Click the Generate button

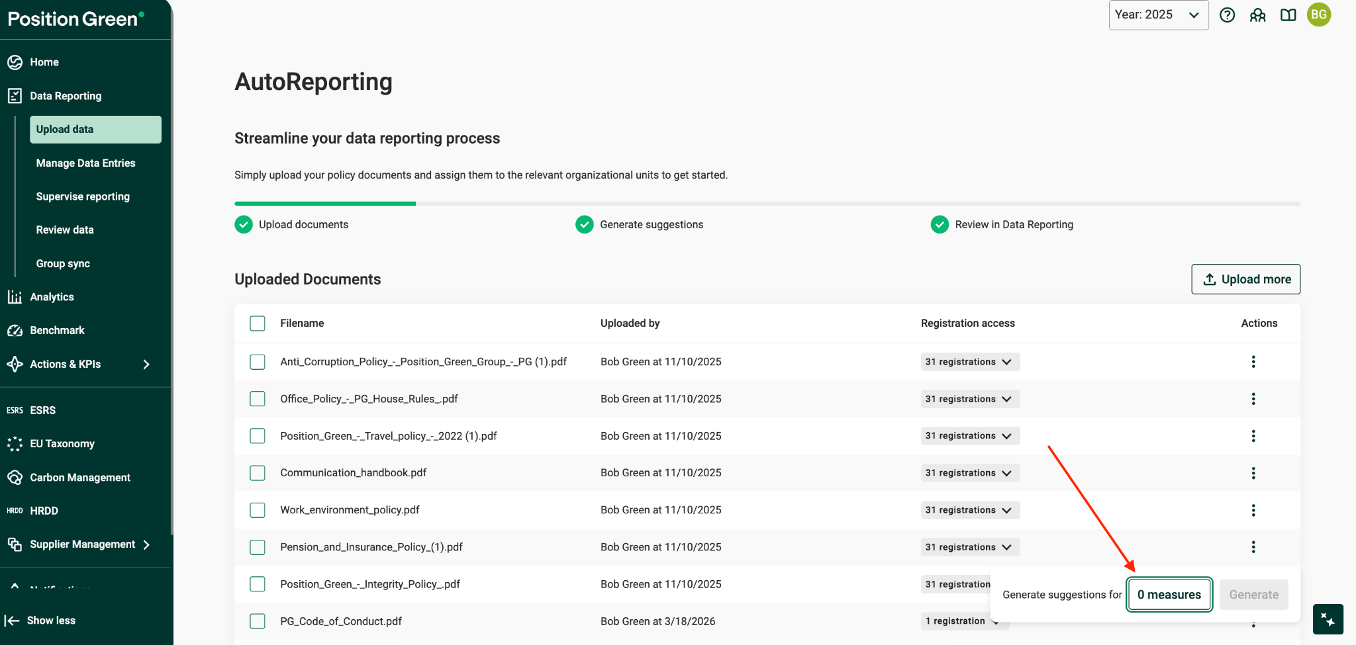pyautogui.click(x=1253, y=595)
